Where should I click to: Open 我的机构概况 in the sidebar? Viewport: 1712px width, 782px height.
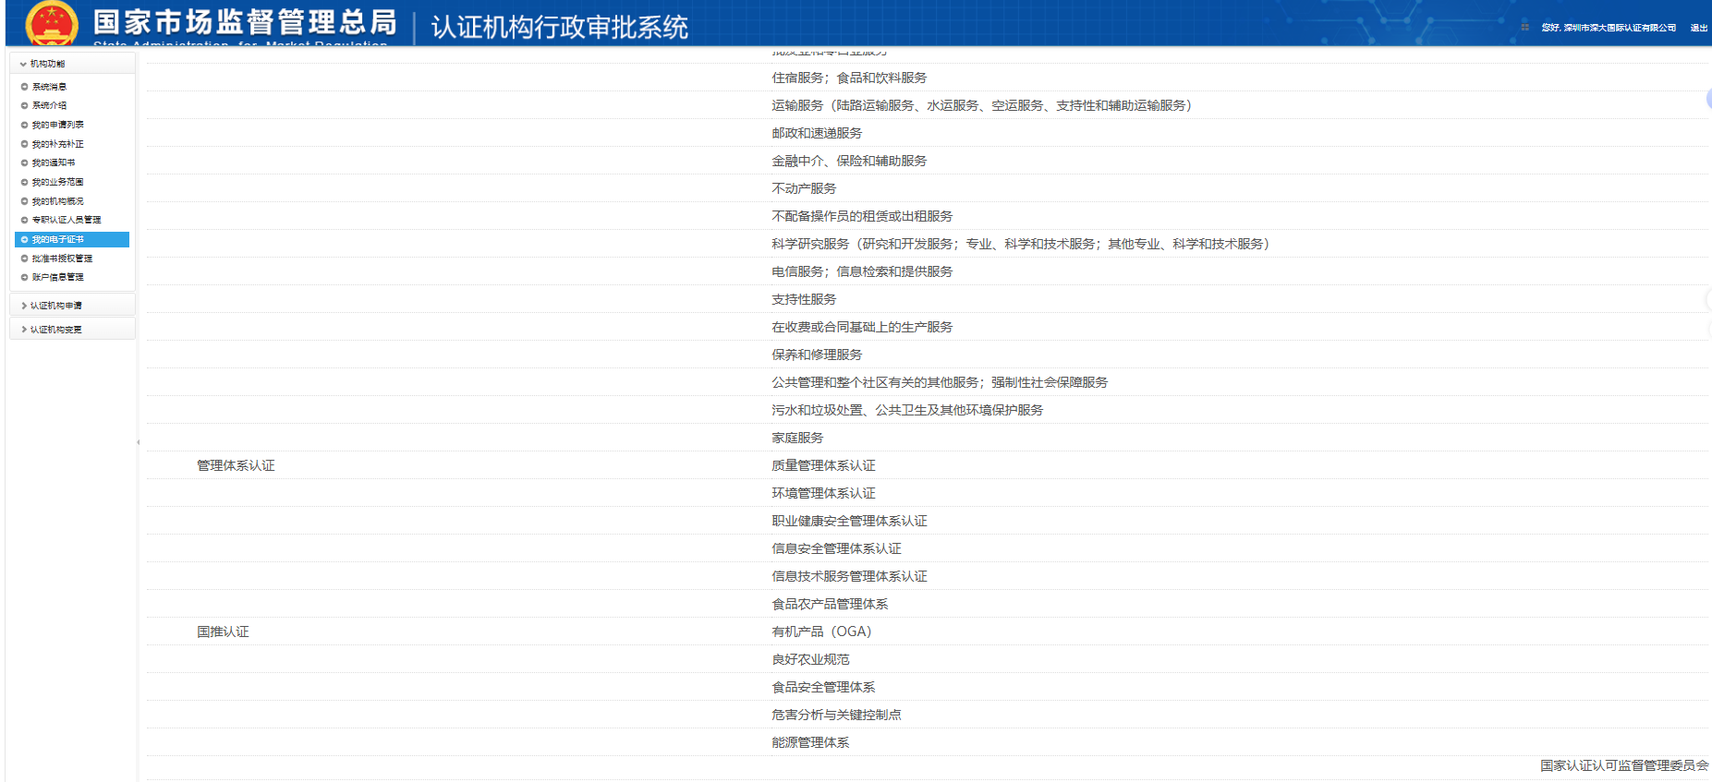(57, 201)
